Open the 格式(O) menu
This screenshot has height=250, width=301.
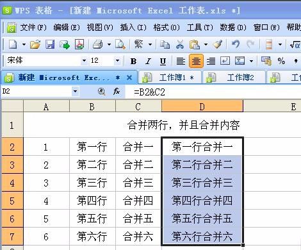(x=167, y=28)
